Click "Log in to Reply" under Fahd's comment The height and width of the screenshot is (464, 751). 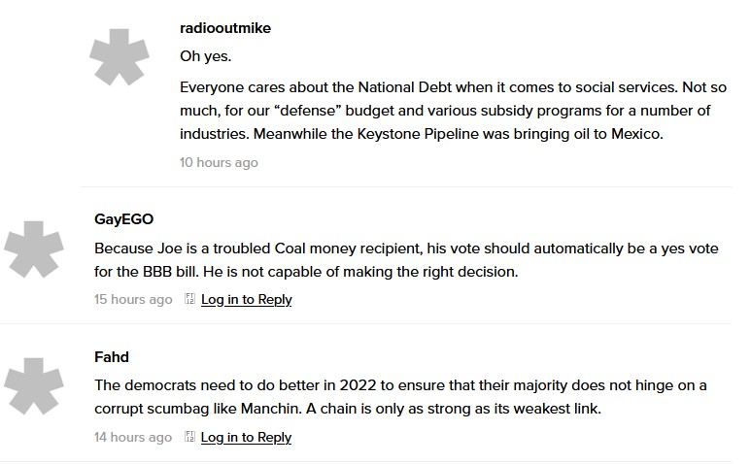click(x=247, y=437)
